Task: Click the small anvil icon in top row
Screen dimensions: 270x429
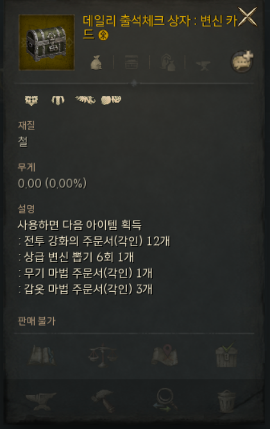Action: (x=203, y=65)
